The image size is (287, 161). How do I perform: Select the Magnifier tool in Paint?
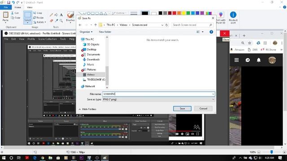click(x=61, y=21)
